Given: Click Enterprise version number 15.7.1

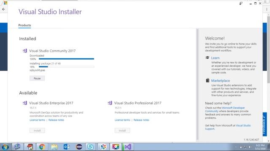Looking at the screenshot, I should 33,108.
